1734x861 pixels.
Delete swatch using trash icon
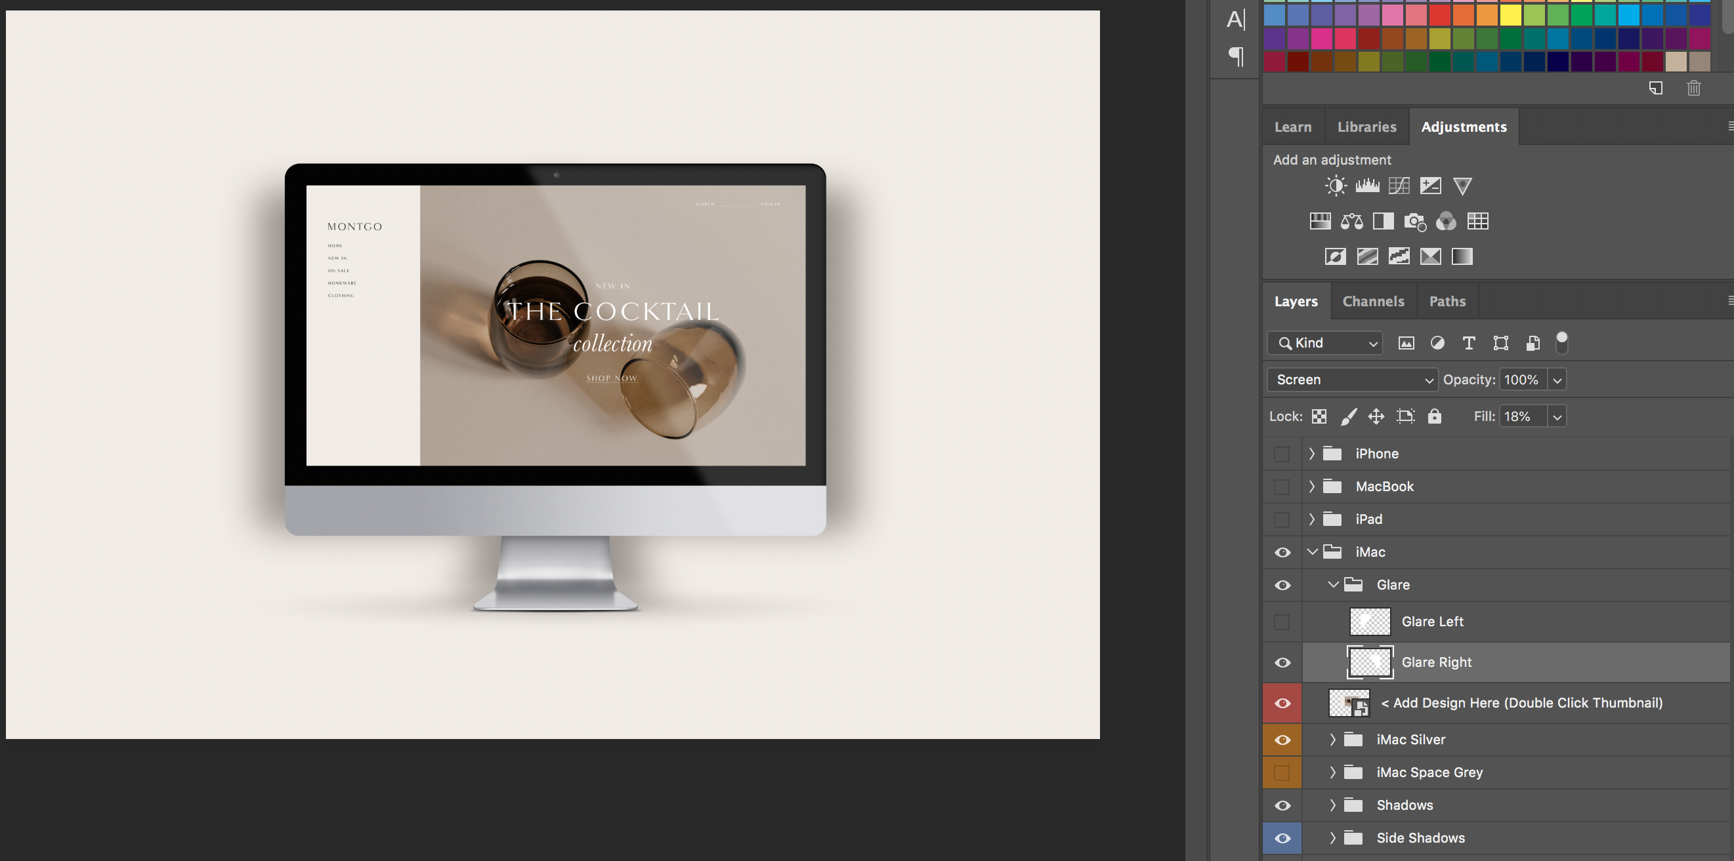(1693, 88)
